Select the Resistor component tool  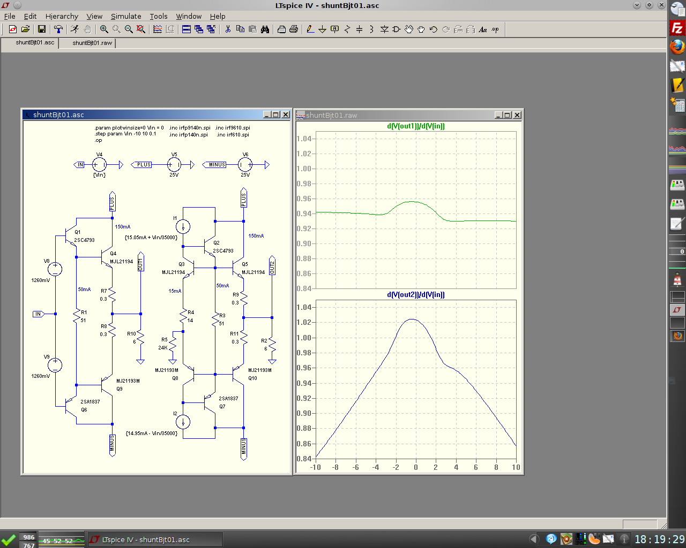click(347, 29)
